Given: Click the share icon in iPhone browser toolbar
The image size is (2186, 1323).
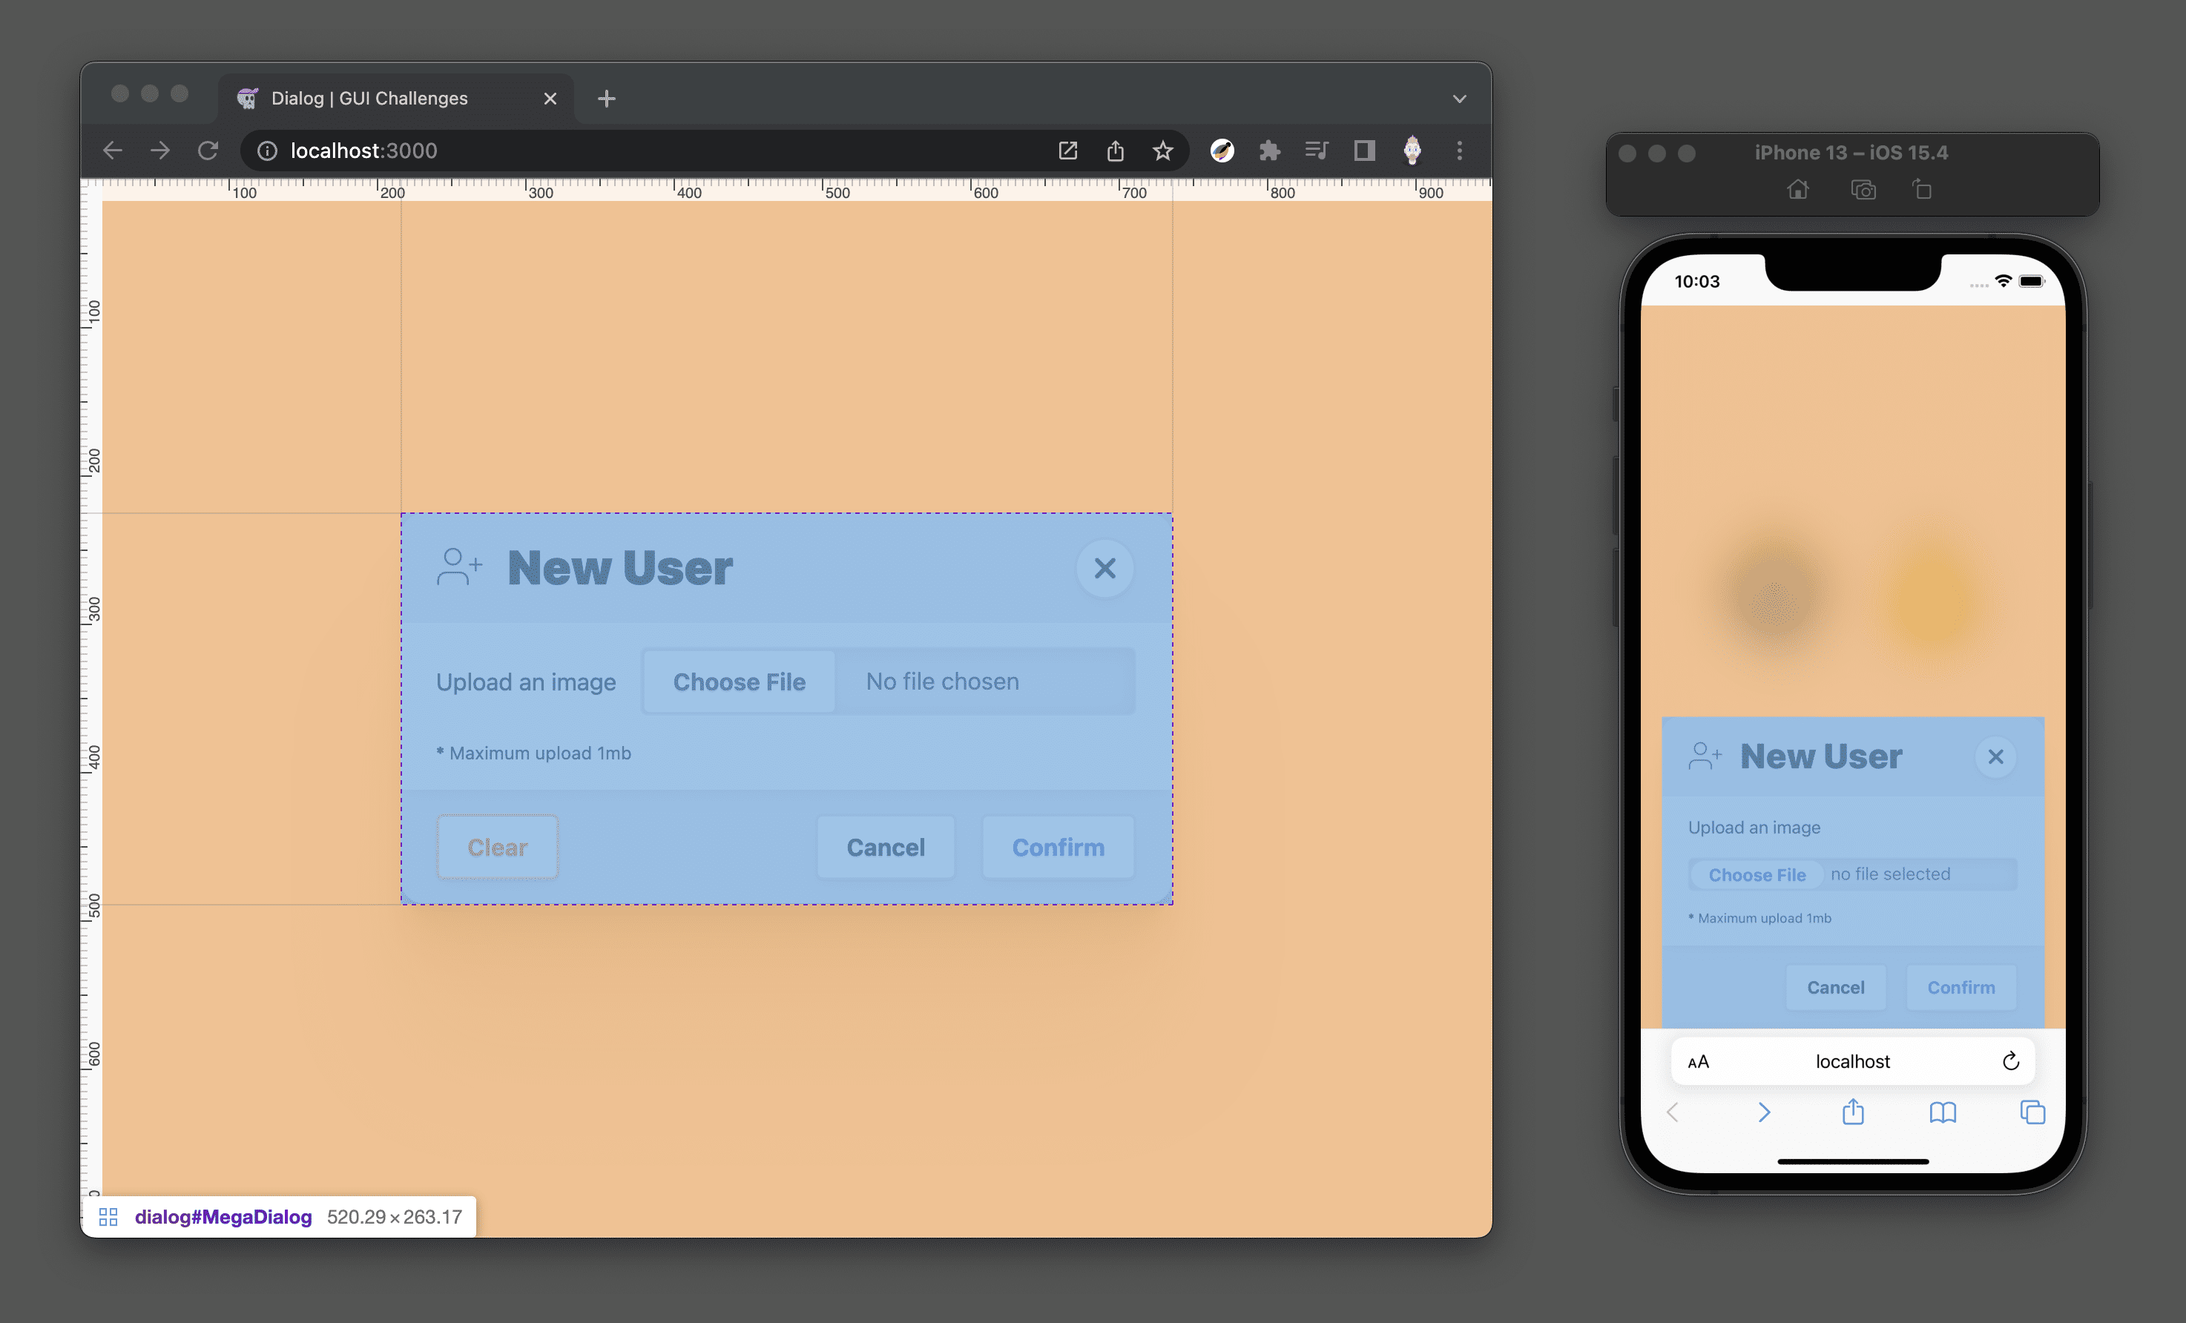Looking at the screenshot, I should click(1854, 1114).
